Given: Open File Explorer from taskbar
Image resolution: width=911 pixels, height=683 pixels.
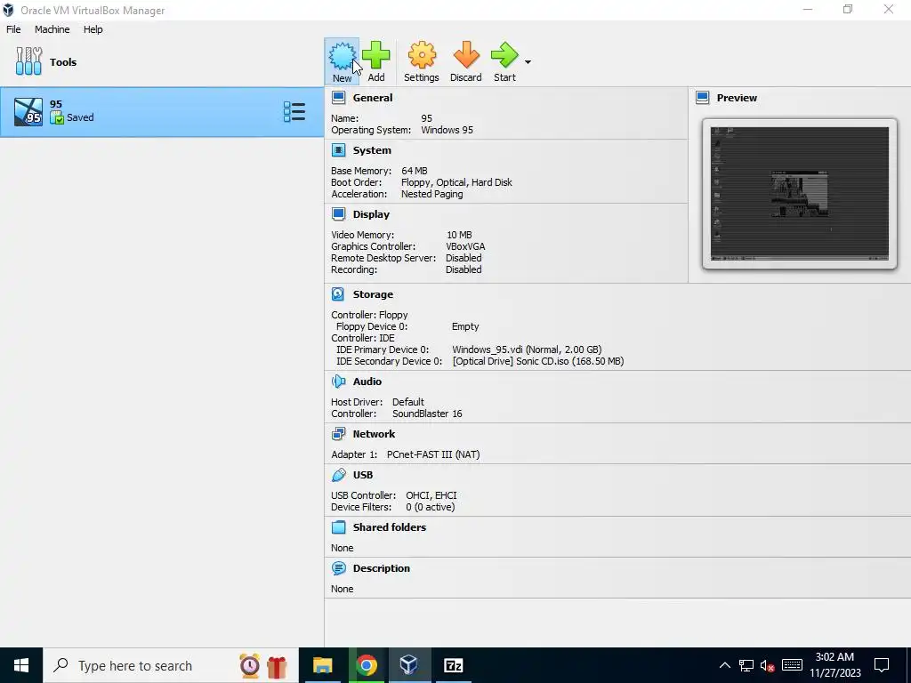Looking at the screenshot, I should tap(322, 665).
